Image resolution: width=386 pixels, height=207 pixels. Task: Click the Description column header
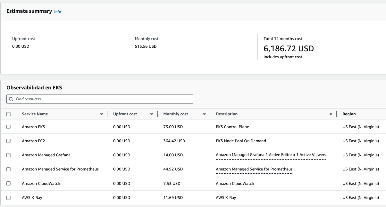tap(227, 114)
